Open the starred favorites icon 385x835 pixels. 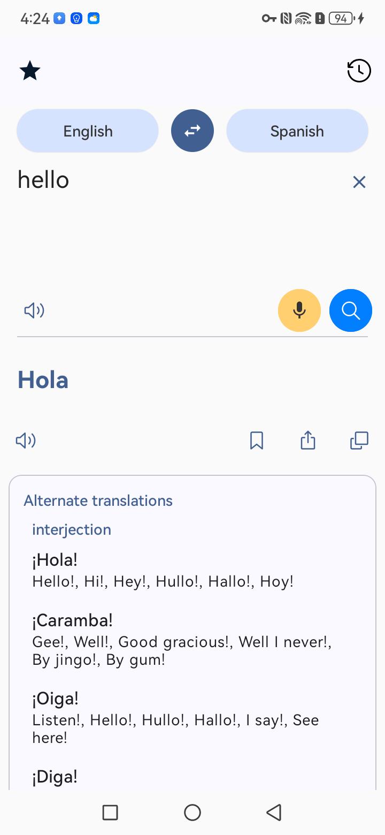30,71
